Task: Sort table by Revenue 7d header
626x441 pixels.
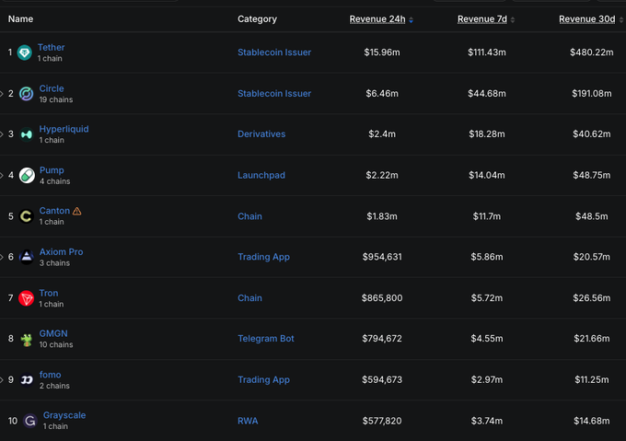Action: pyautogui.click(x=481, y=19)
